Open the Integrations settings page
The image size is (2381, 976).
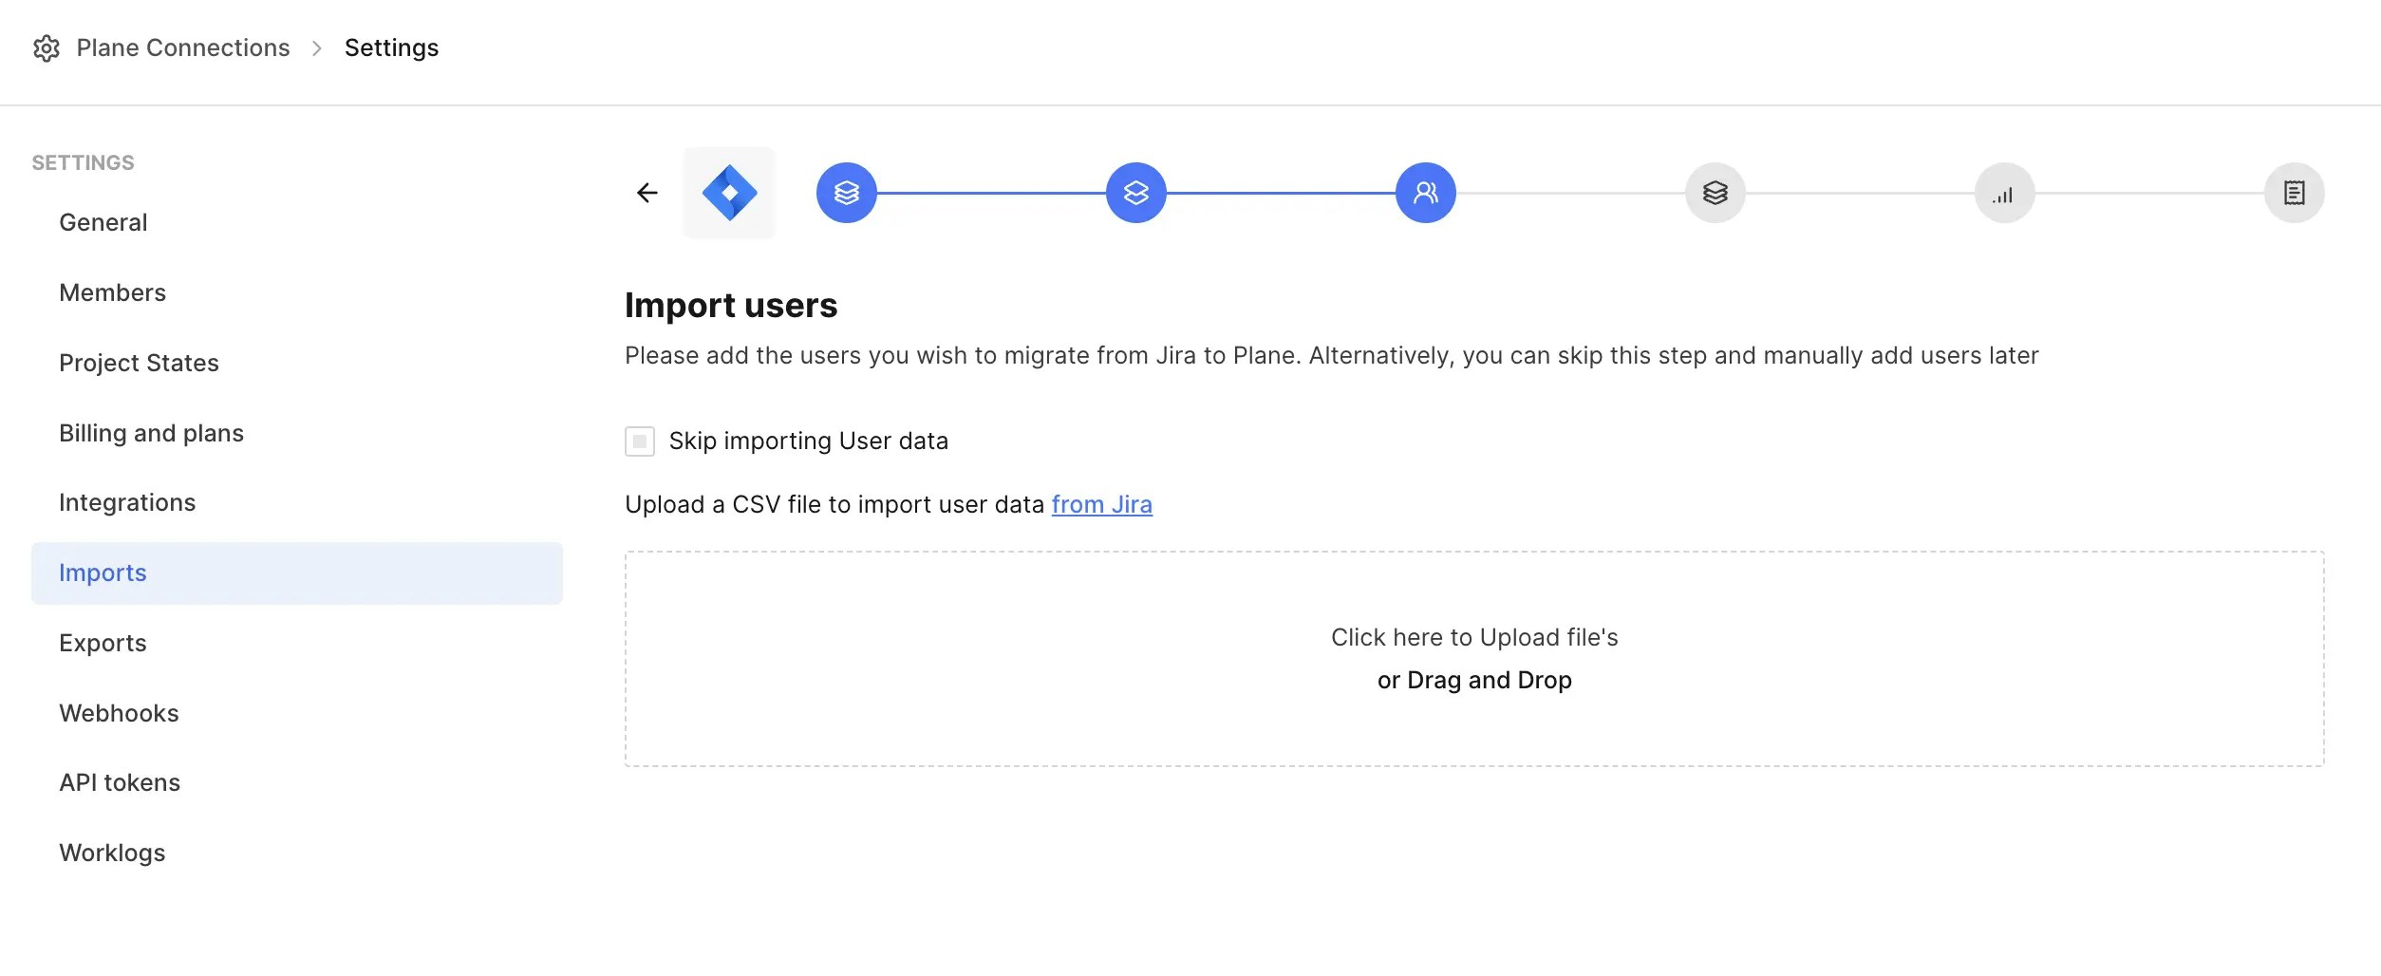coord(127,502)
